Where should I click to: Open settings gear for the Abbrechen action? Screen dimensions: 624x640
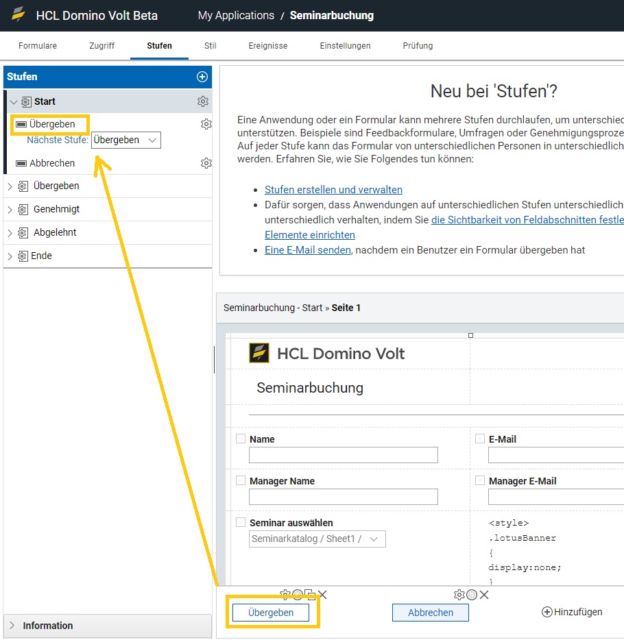[x=206, y=163]
